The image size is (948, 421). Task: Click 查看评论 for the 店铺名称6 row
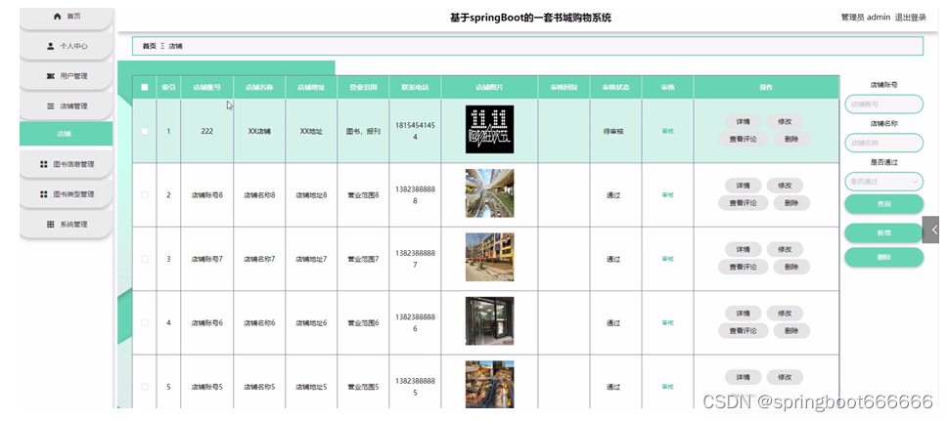pyautogui.click(x=744, y=331)
